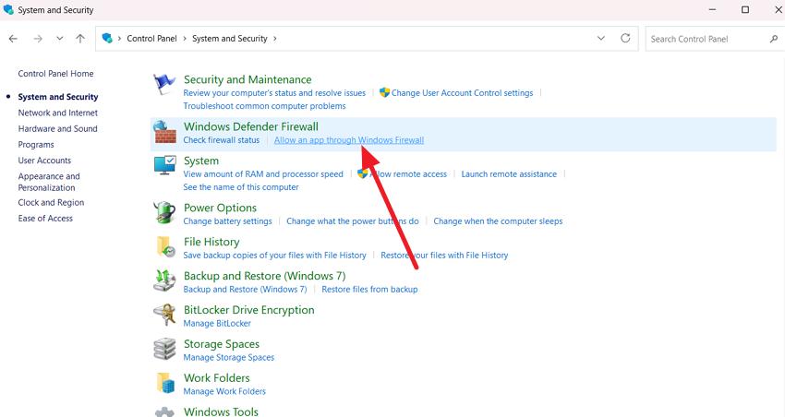Expand the chevron after Control Panel breadcrumb

coord(184,39)
